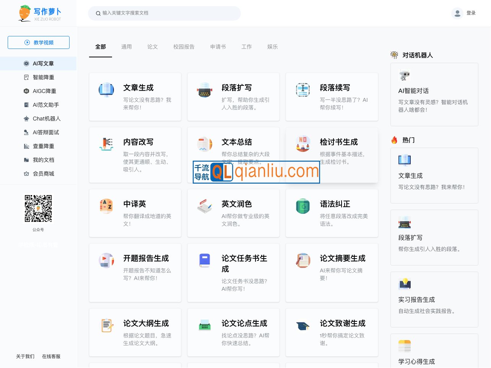Viewport: 491px width, 368px height.
Task: Click the 语法纠正 green icon
Action: pos(303,206)
